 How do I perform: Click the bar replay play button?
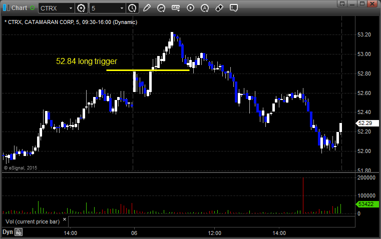click(x=190, y=8)
